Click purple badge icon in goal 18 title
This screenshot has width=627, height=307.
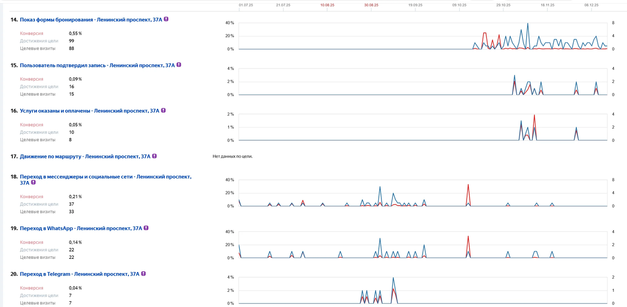pos(33,183)
